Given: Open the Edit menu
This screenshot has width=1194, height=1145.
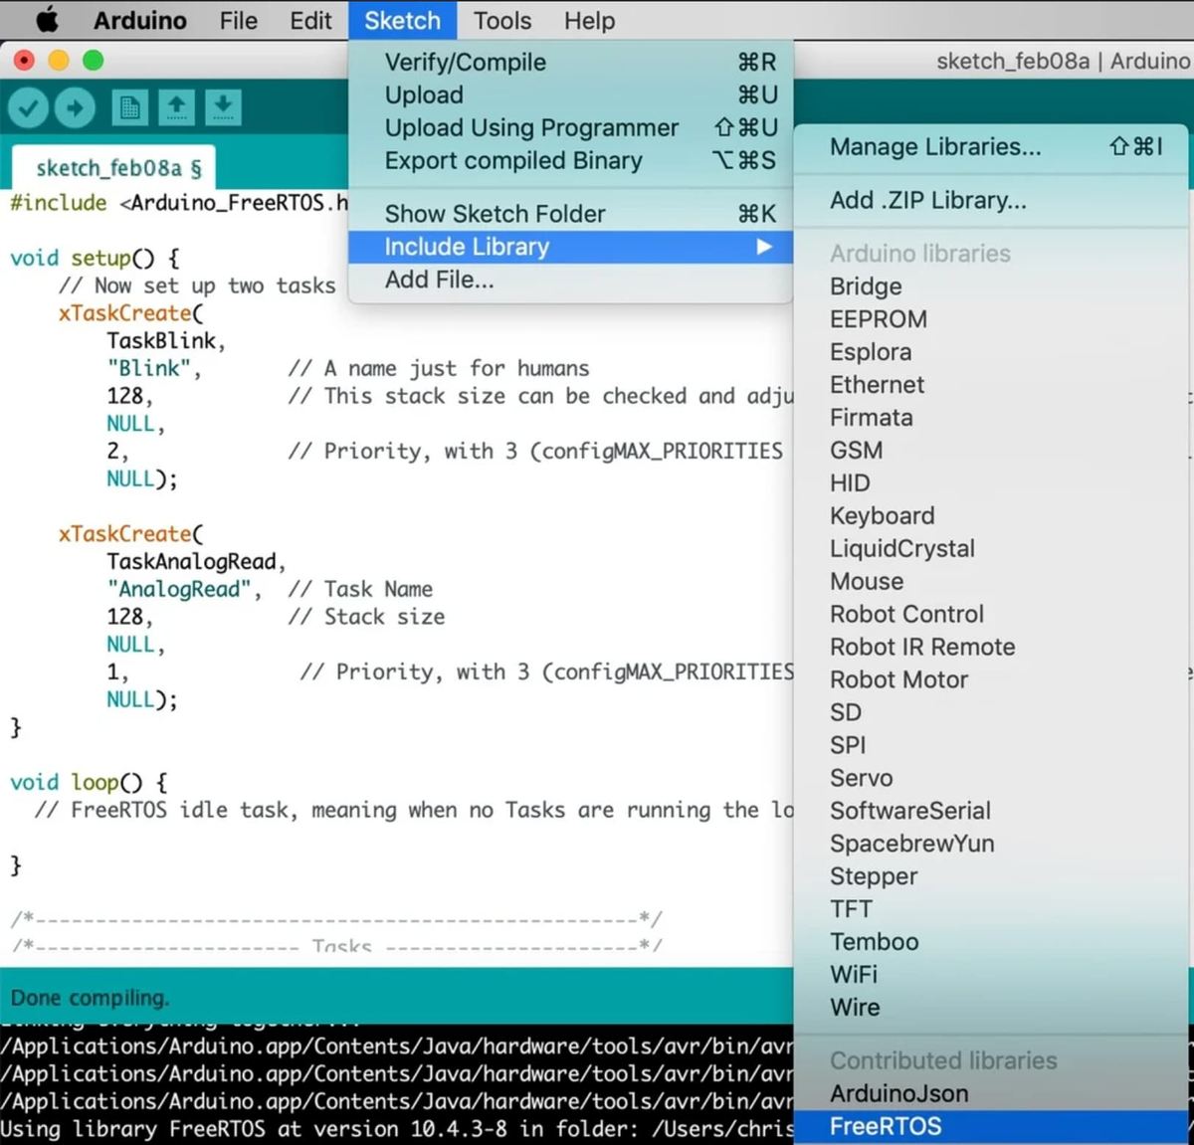Looking at the screenshot, I should (x=310, y=20).
